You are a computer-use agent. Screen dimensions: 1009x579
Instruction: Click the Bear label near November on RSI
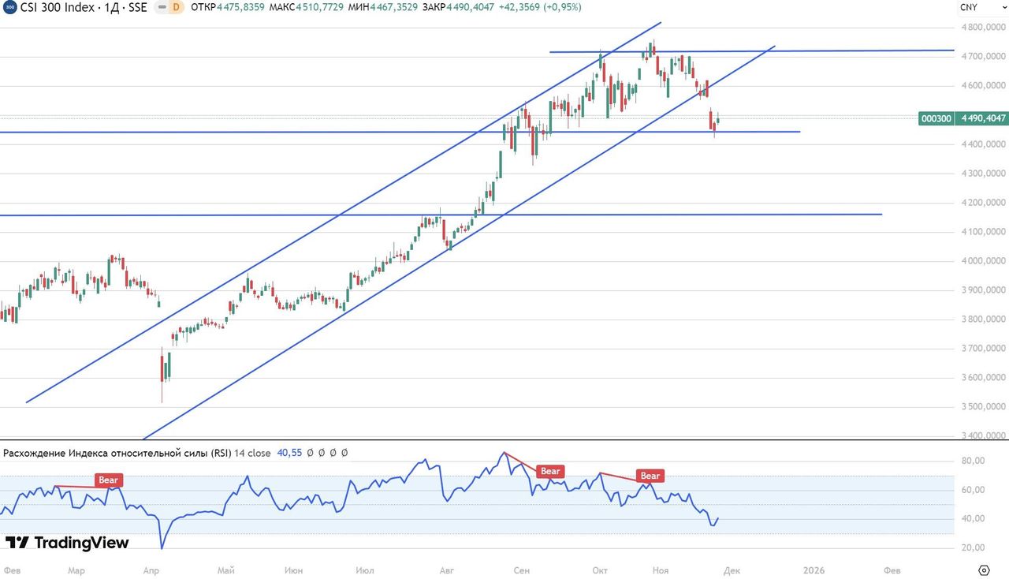(x=650, y=476)
